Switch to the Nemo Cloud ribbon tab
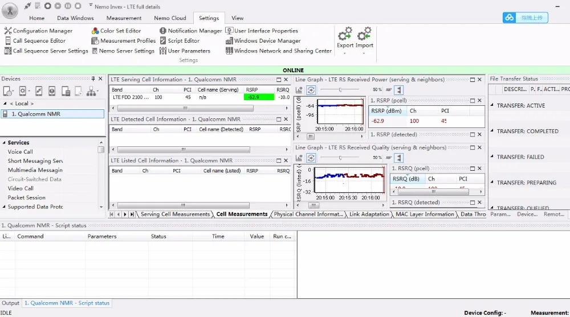This screenshot has height=317, width=570. [x=170, y=18]
